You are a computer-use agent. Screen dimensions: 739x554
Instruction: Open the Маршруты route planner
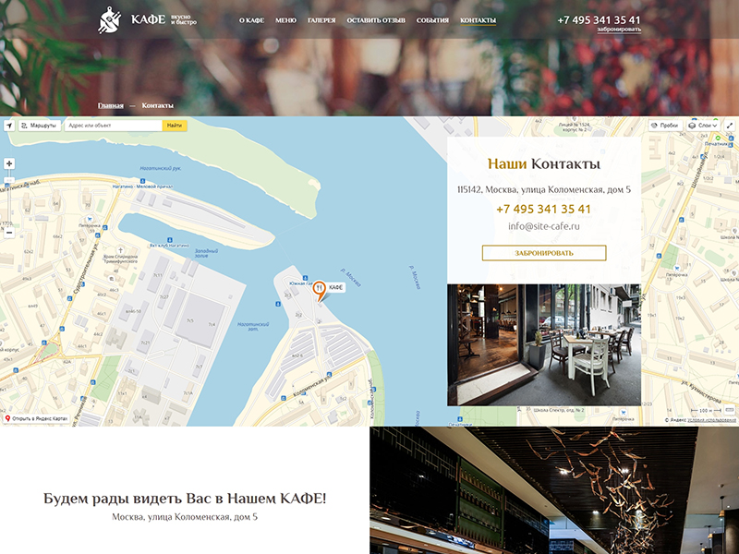point(39,126)
